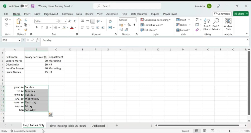Select the Format Painter brush
Viewport: 251px width, 133px height.
[26, 30]
